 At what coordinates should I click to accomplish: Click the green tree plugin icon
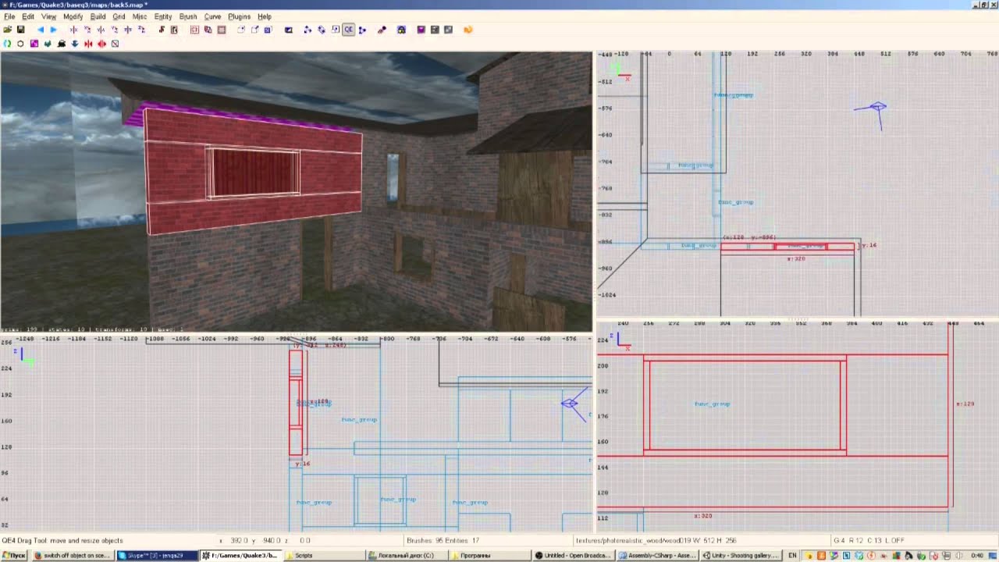point(48,44)
